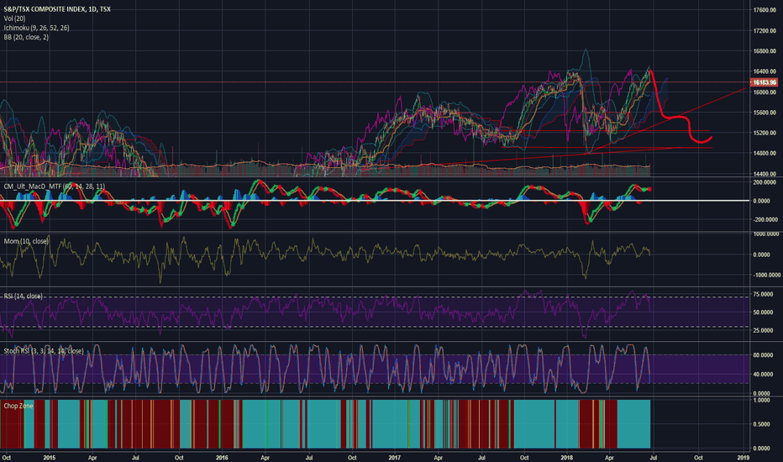Click the 2015 label on time axis
The width and height of the screenshot is (783, 462).
click(x=50, y=458)
